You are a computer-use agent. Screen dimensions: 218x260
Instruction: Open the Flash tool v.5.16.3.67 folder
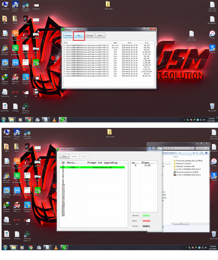(183, 163)
